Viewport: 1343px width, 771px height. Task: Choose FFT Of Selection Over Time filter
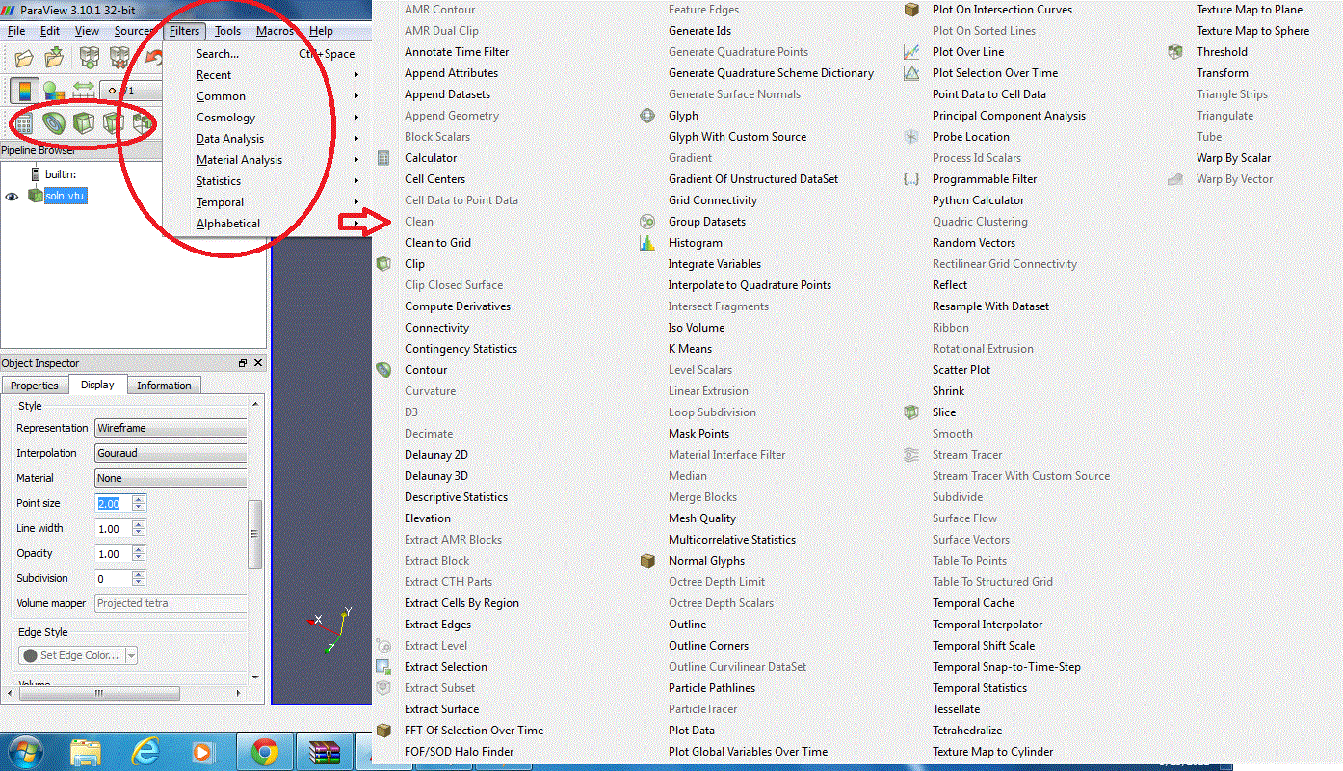click(473, 731)
